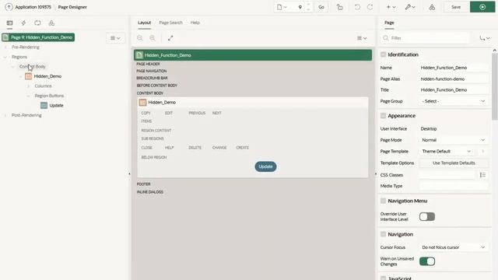
Task: Click page icon in layout header
Action: coord(139,55)
